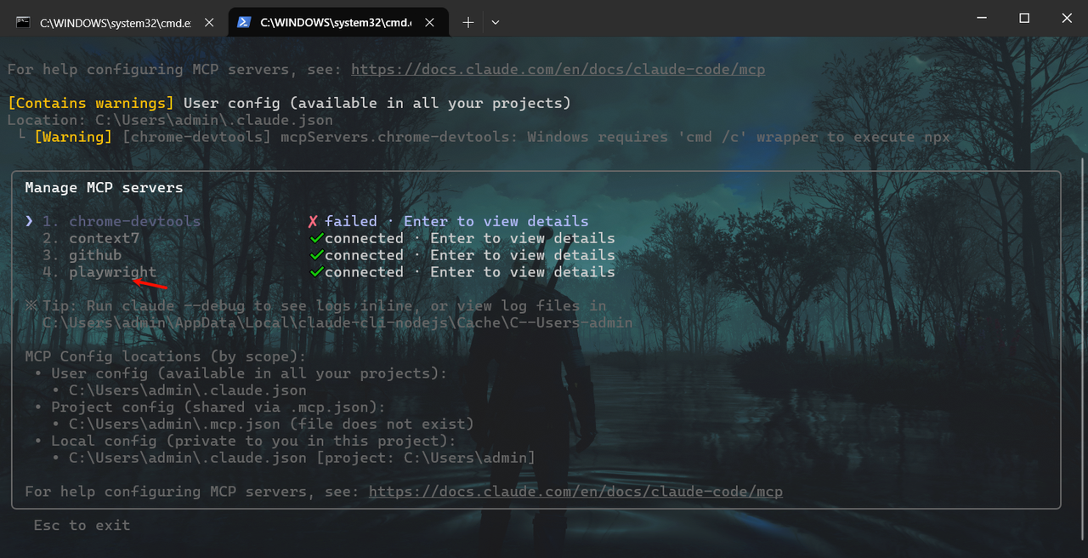The image size is (1088, 558).
Task: Expand the tab dropdown next to plus button
Action: [495, 21]
